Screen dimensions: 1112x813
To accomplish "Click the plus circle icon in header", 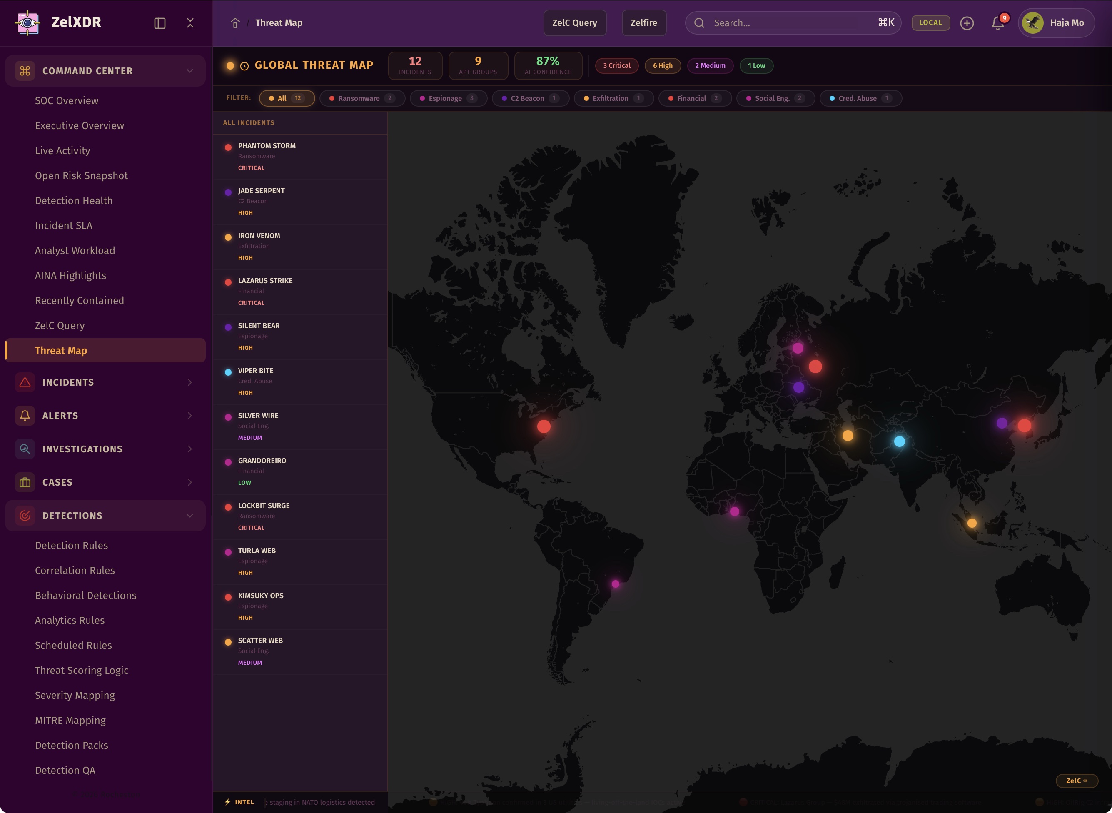I will (x=967, y=23).
